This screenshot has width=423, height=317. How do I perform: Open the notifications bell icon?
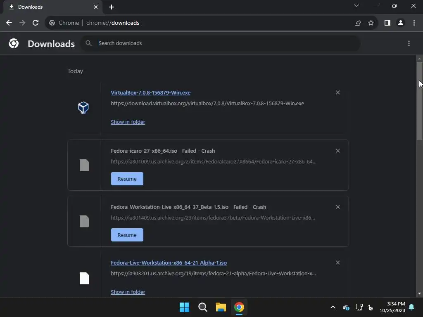click(x=412, y=307)
